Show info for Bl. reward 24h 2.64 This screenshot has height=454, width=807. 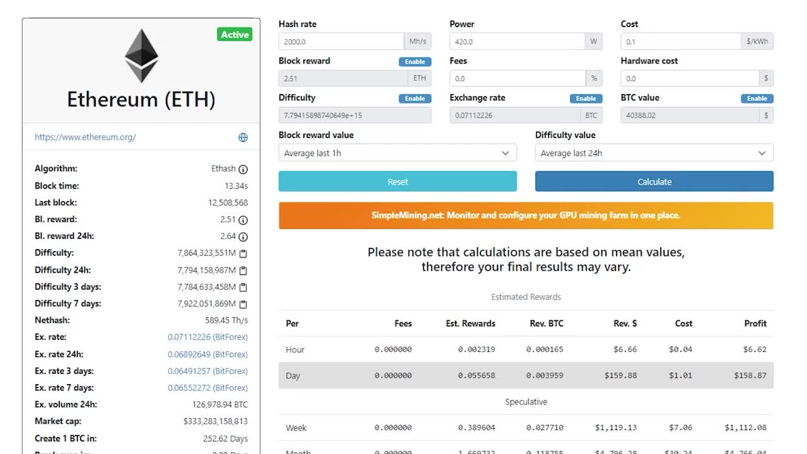[x=243, y=236]
